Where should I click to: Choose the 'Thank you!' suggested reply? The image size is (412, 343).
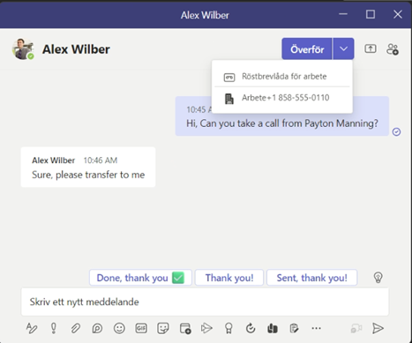coord(229,278)
